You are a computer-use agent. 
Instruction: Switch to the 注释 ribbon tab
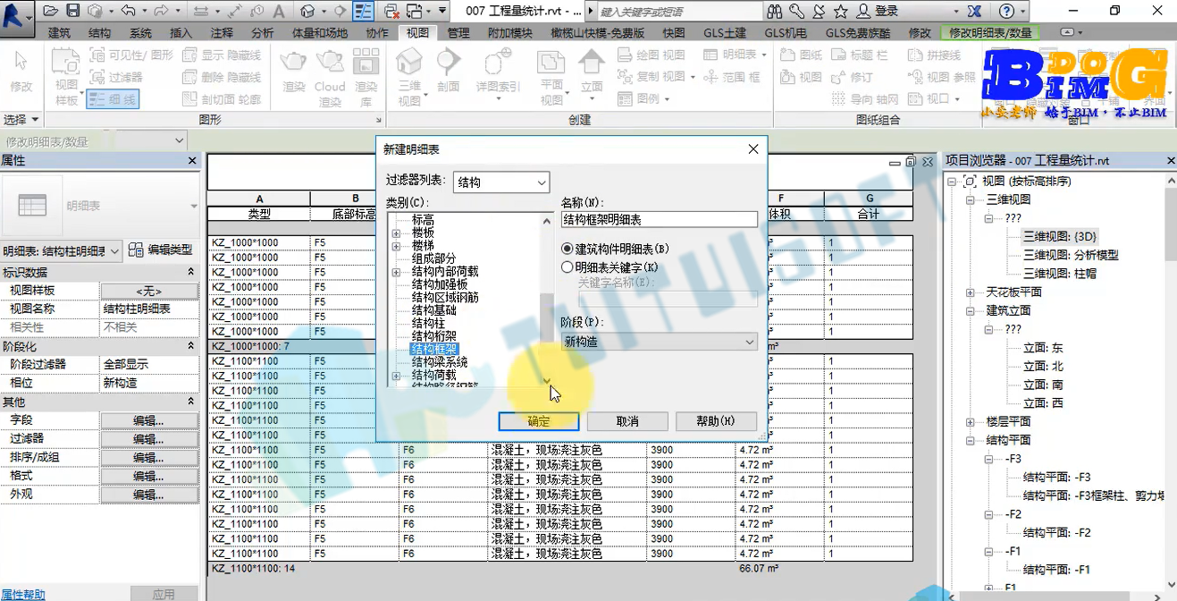click(222, 32)
